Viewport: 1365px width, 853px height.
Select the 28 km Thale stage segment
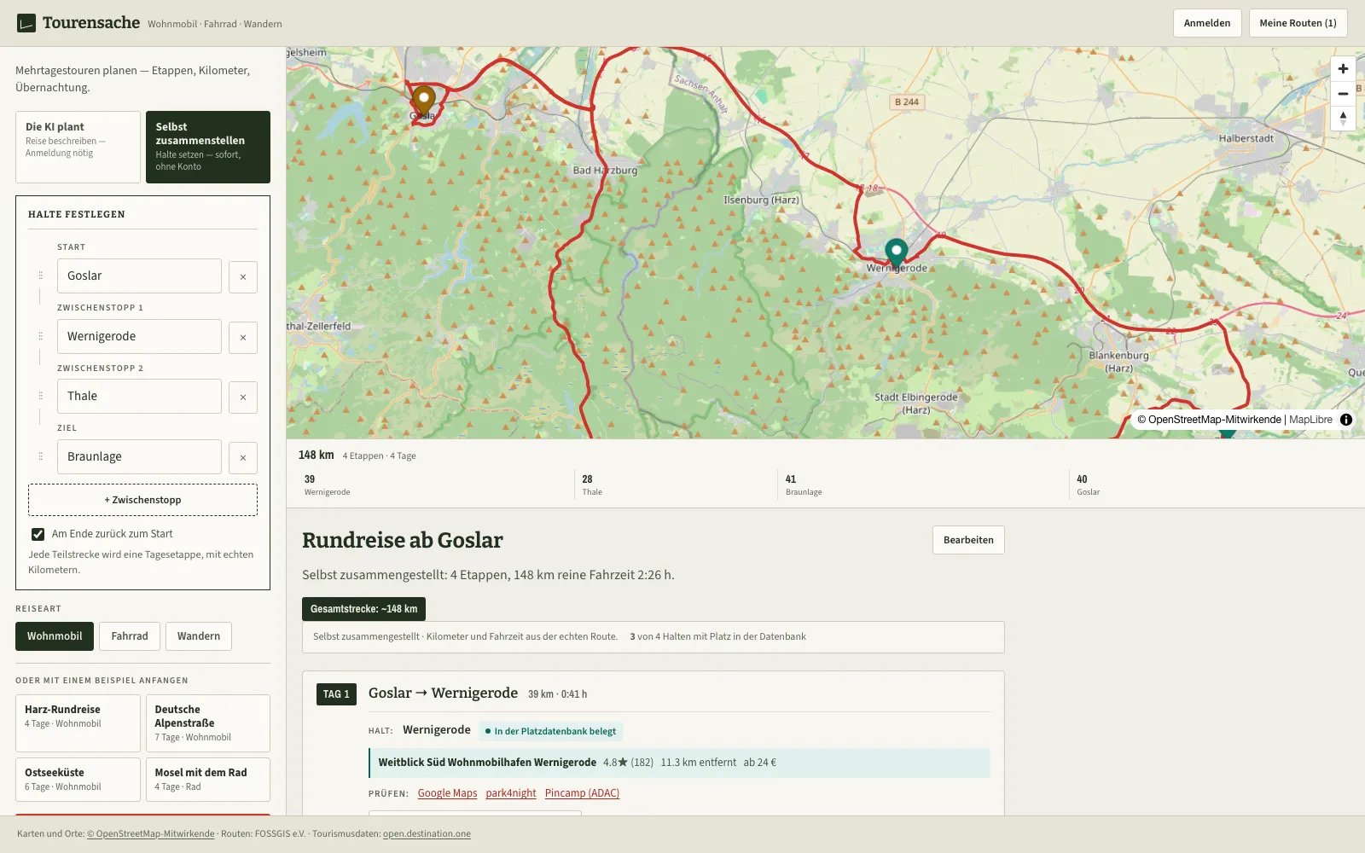[676, 485]
